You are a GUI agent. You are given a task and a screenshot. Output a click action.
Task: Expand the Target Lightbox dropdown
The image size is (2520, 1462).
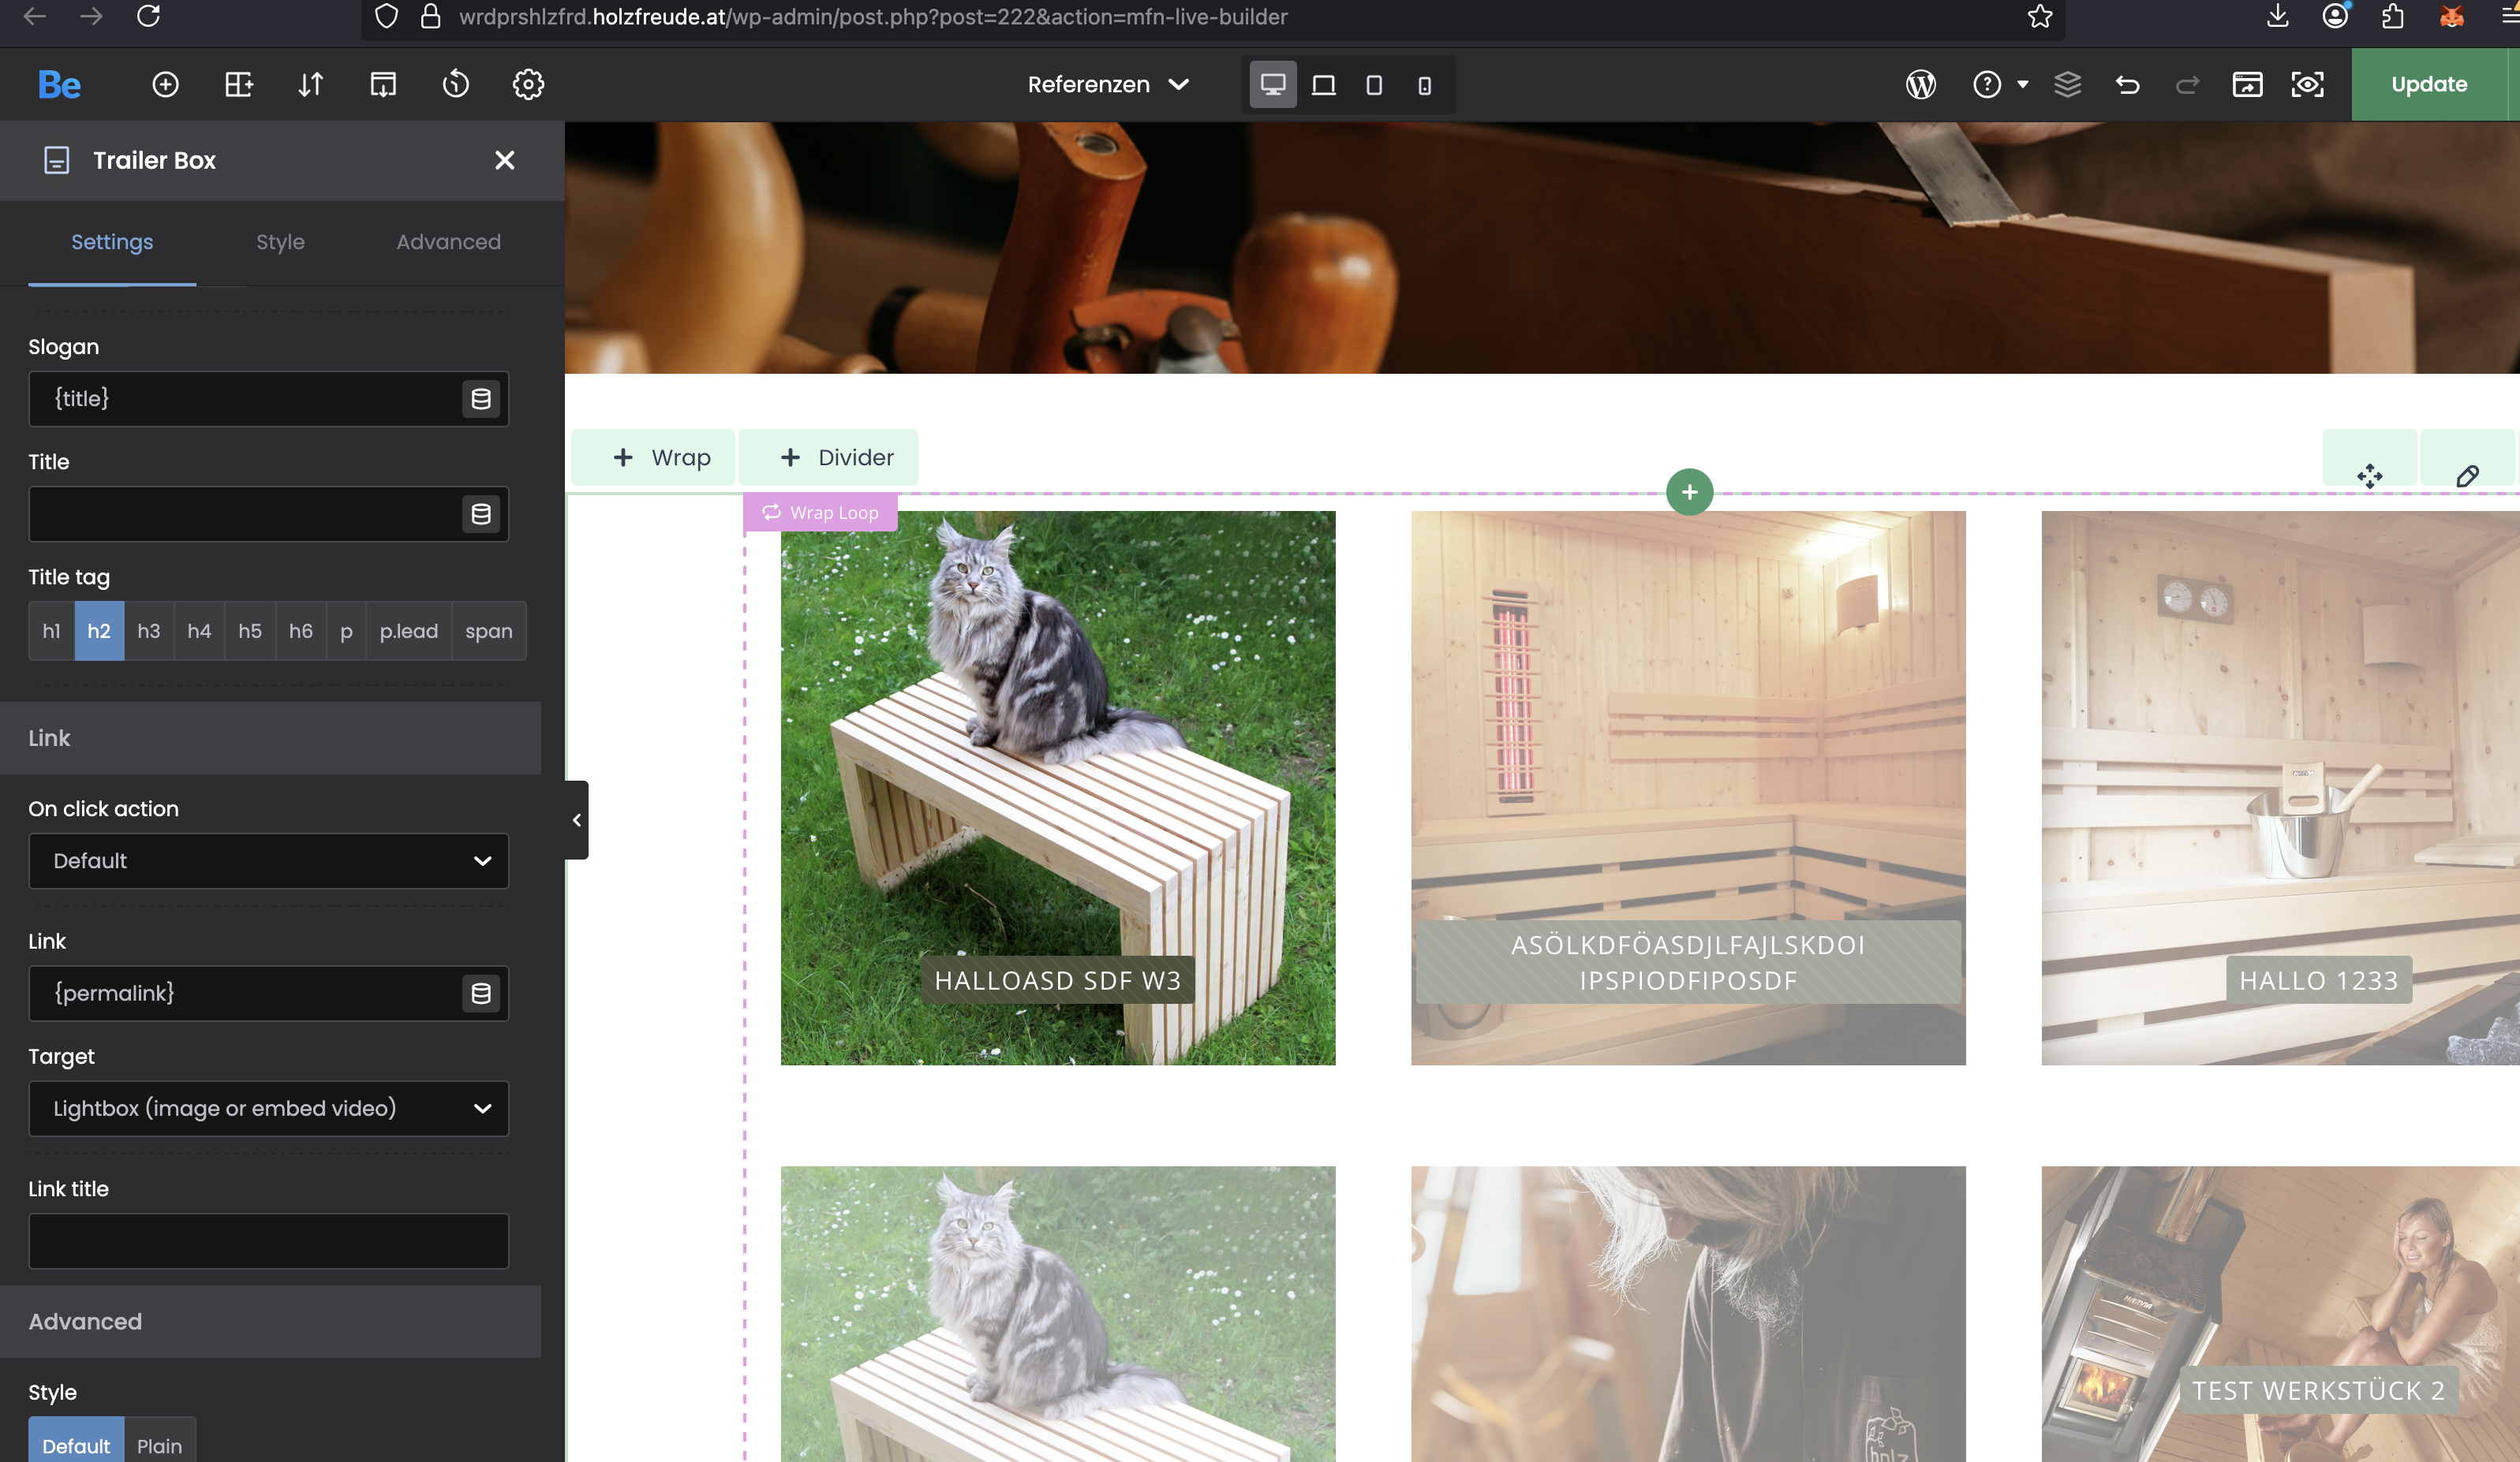click(x=268, y=1108)
